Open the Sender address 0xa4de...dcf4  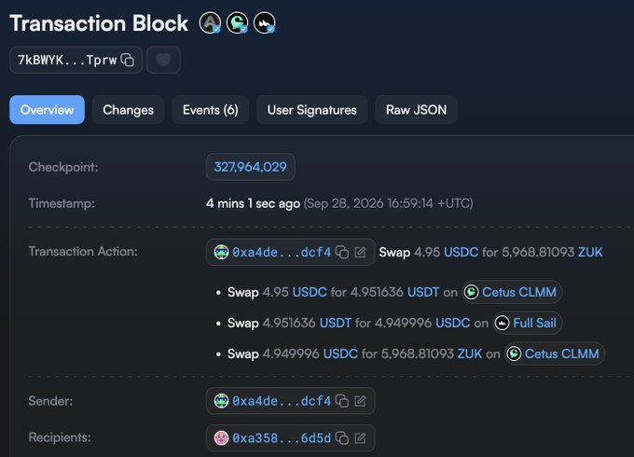(282, 401)
